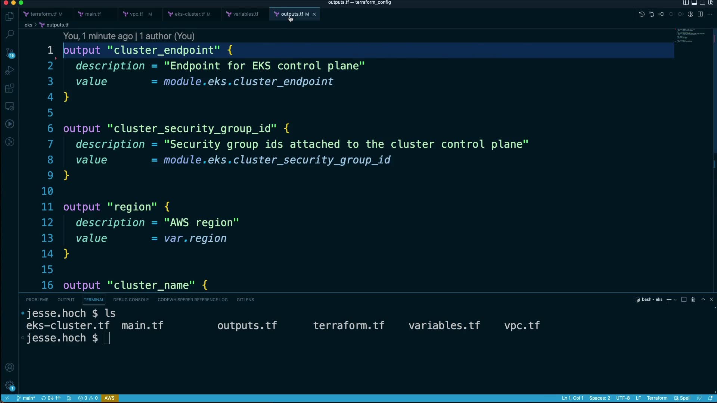This screenshot has width=717, height=403.
Task: Open the Search view in the activity bar
Action: [x=10, y=34]
